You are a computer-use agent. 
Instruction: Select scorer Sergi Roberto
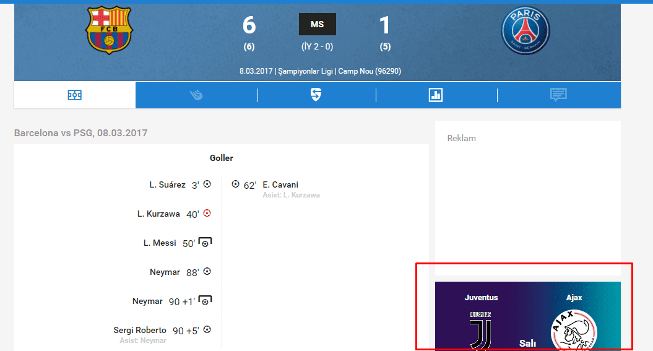click(140, 330)
